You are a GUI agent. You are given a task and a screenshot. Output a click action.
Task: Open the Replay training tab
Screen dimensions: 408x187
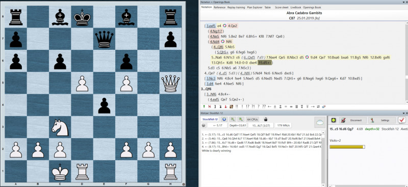pos(236,7)
